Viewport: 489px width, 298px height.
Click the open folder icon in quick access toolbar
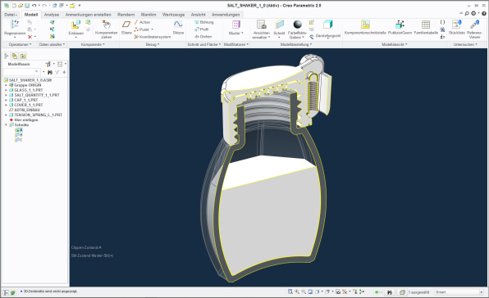pyautogui.click(x=21, y=6)
